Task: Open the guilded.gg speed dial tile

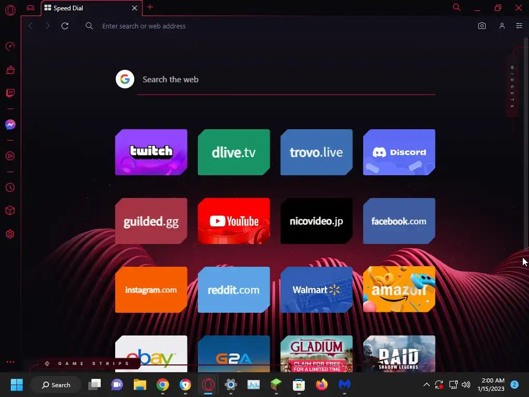Action: (x=151, y=221)
